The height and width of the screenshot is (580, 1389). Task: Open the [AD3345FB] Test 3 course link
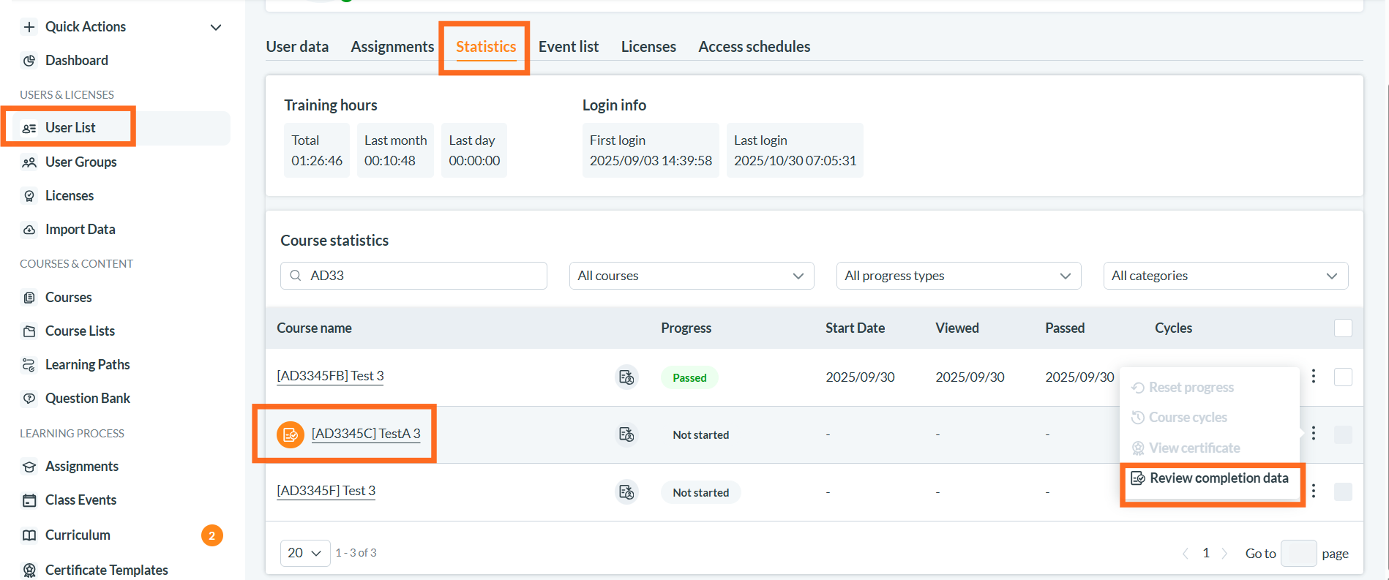(330, 376)
